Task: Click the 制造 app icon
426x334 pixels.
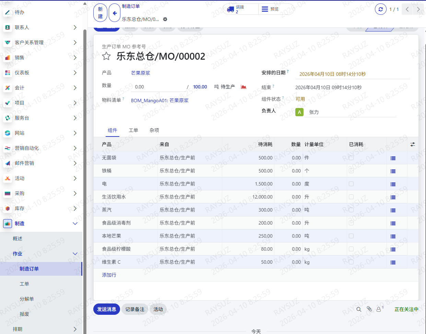Action: point(8,224)
